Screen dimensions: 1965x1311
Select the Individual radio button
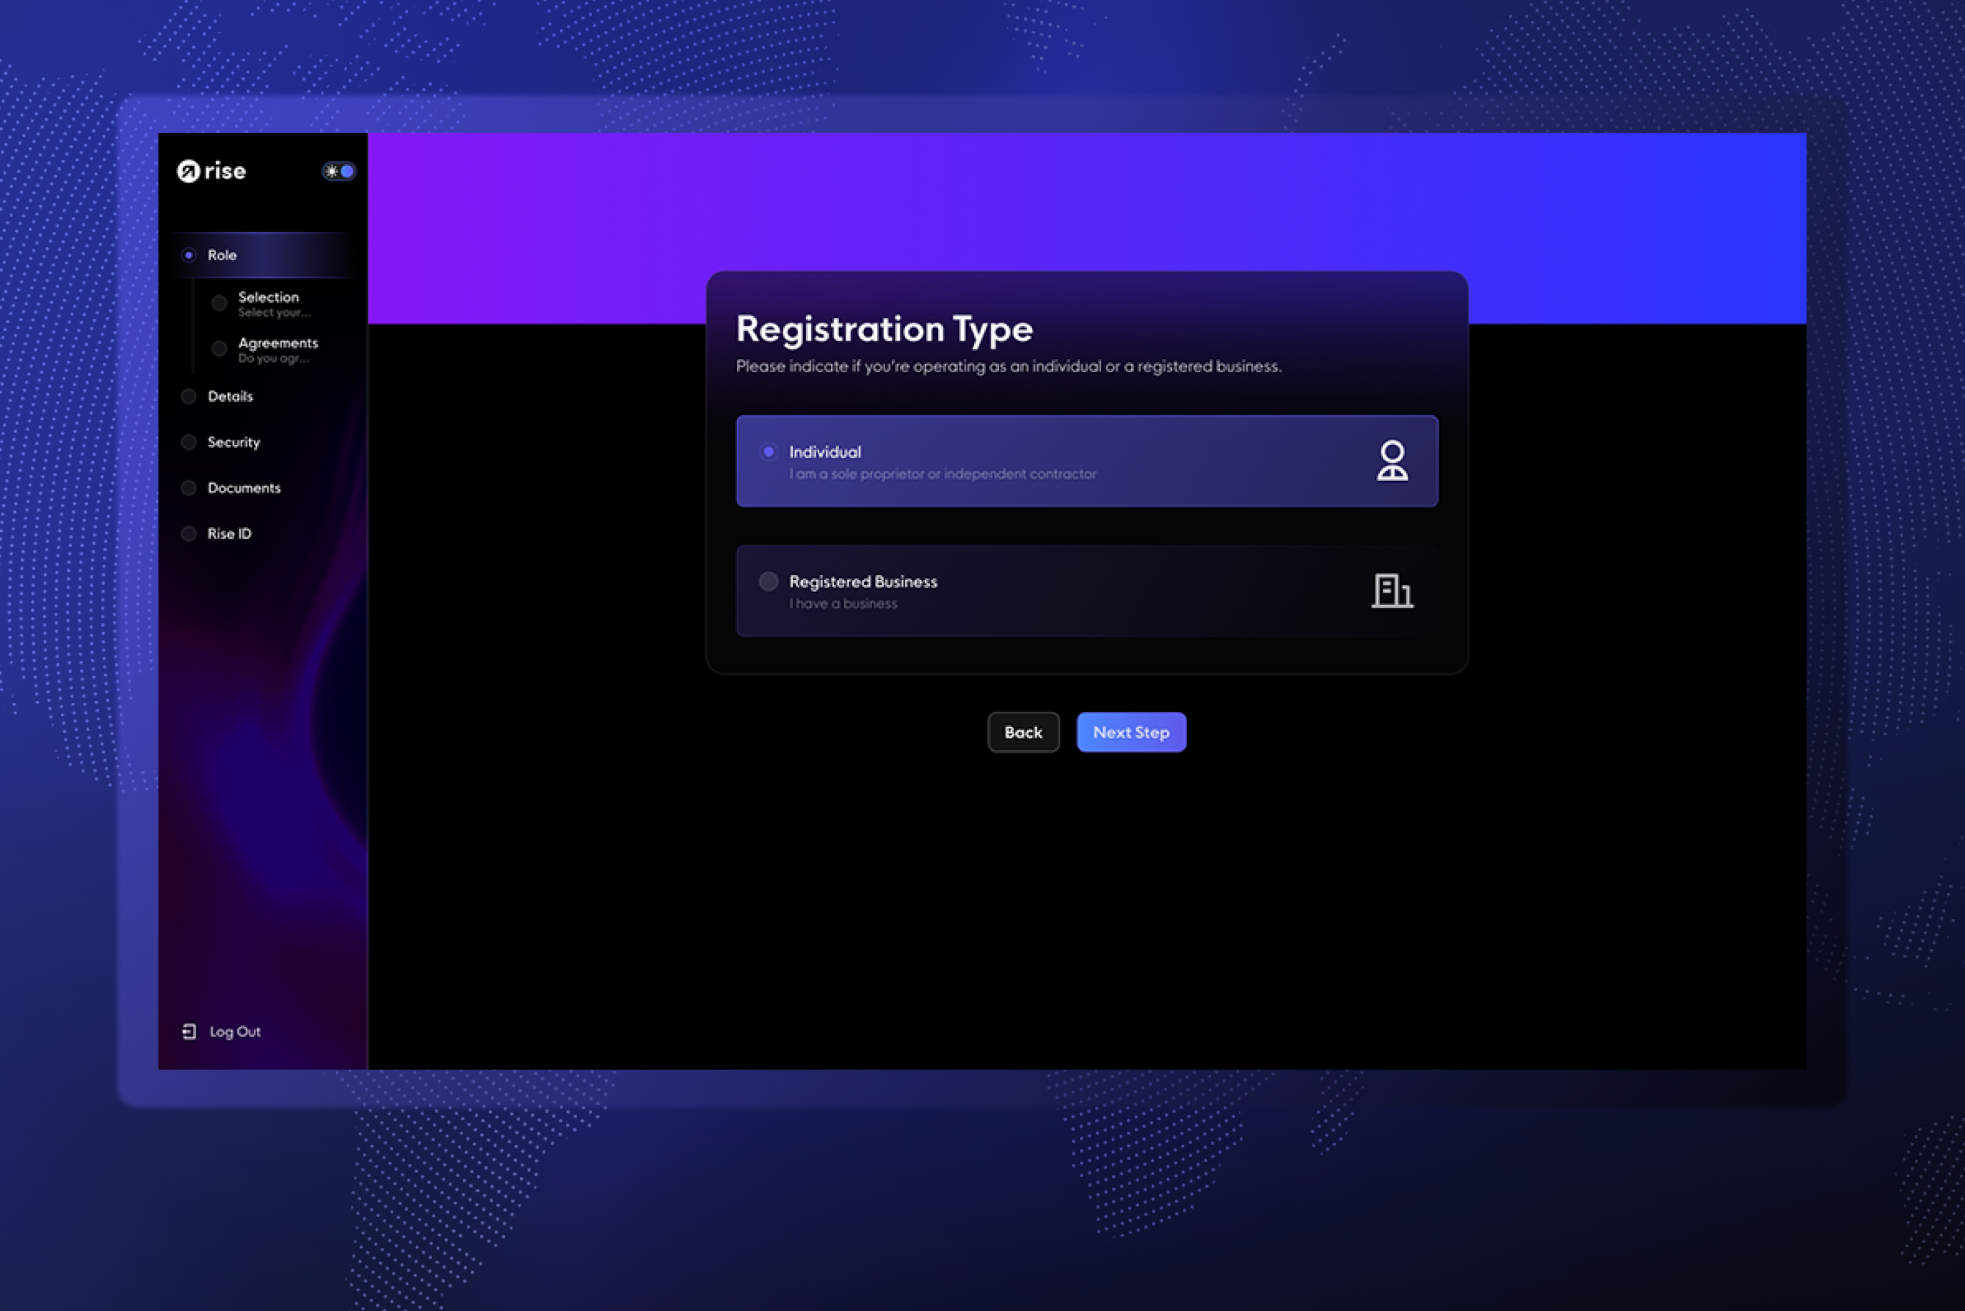768,452
